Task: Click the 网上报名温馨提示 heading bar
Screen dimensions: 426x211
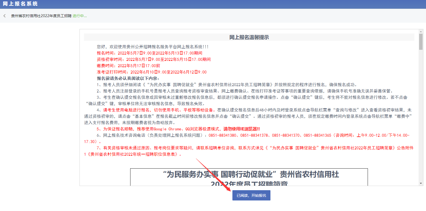Action: pos(249,37)
